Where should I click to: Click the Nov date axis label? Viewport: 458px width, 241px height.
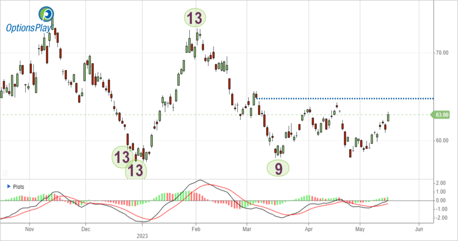(x=30, y=229)
